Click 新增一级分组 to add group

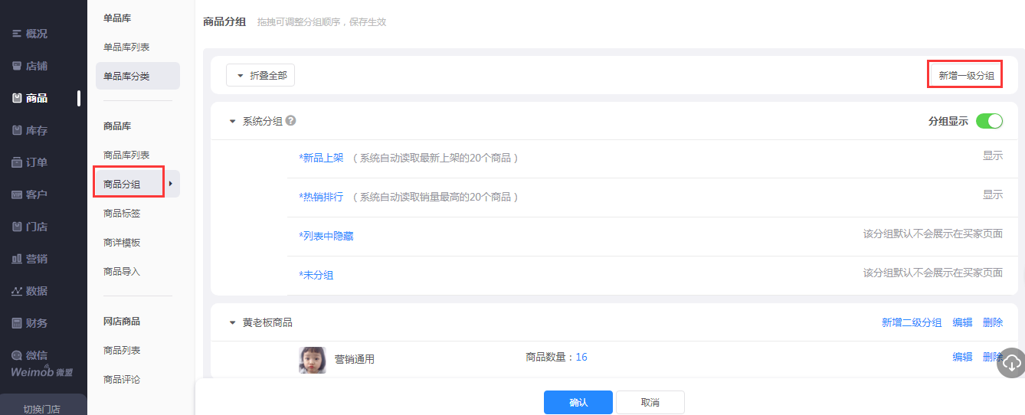click(x=966, y=75)
